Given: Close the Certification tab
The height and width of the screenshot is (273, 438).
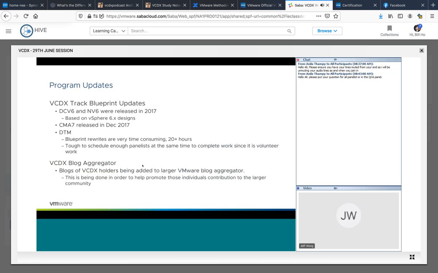Looking at the screenshot, I should (374, 5).
